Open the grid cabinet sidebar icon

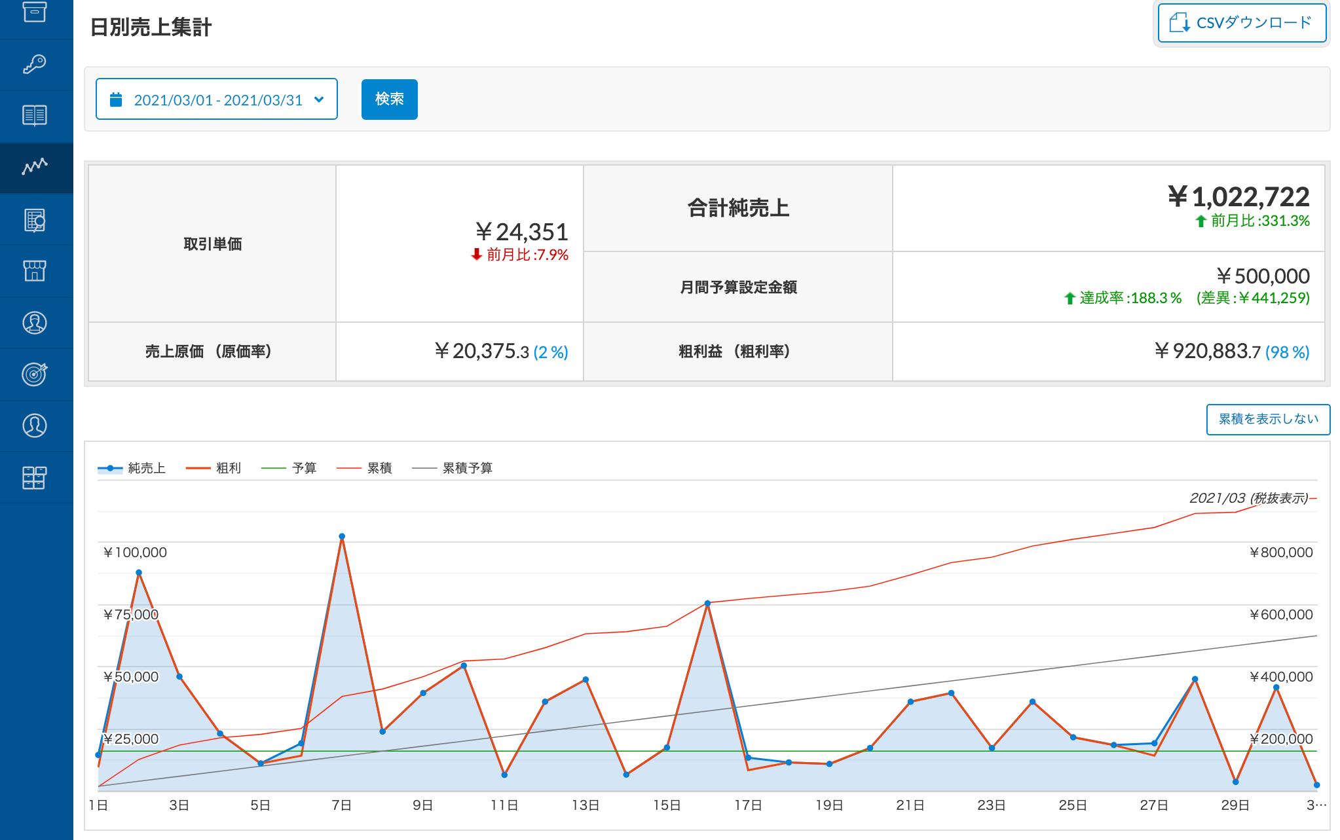[x=35, y=477]
